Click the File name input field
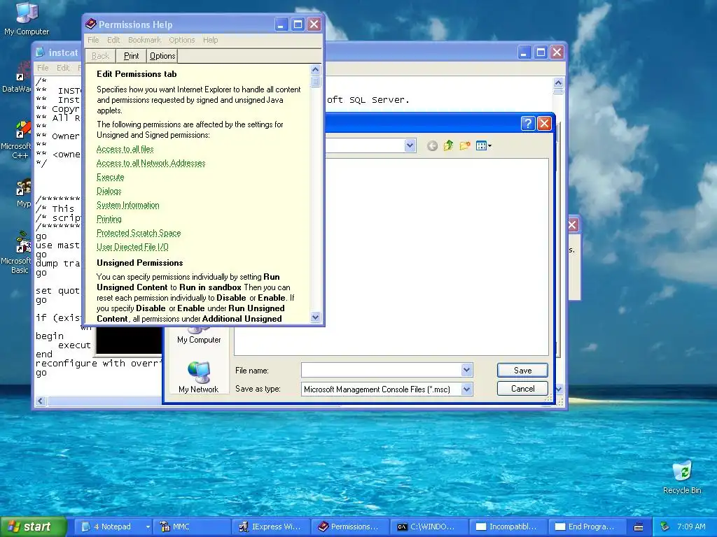Viewport: 717px width, 537px height. [x=382, y=370]
